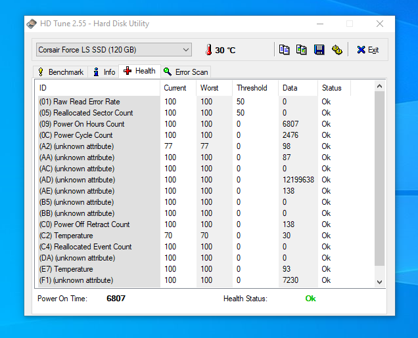Viewport: 418px width, 338px height.
Task: Open the Error Scan tab
Action: 186,72
